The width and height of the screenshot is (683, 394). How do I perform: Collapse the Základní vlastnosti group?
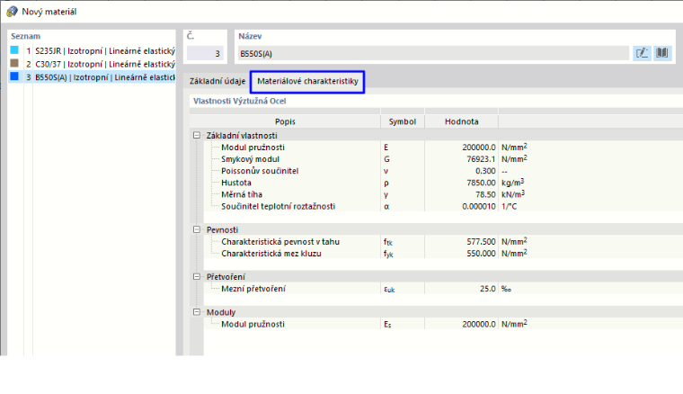click(x=197, y=135)
